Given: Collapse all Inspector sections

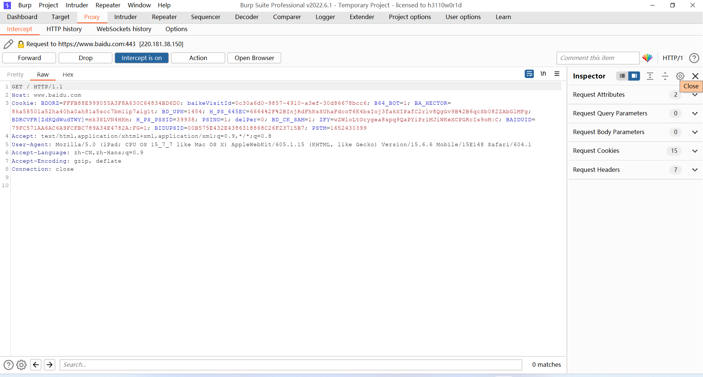Looking at the screenshot, I should (665, 76).
